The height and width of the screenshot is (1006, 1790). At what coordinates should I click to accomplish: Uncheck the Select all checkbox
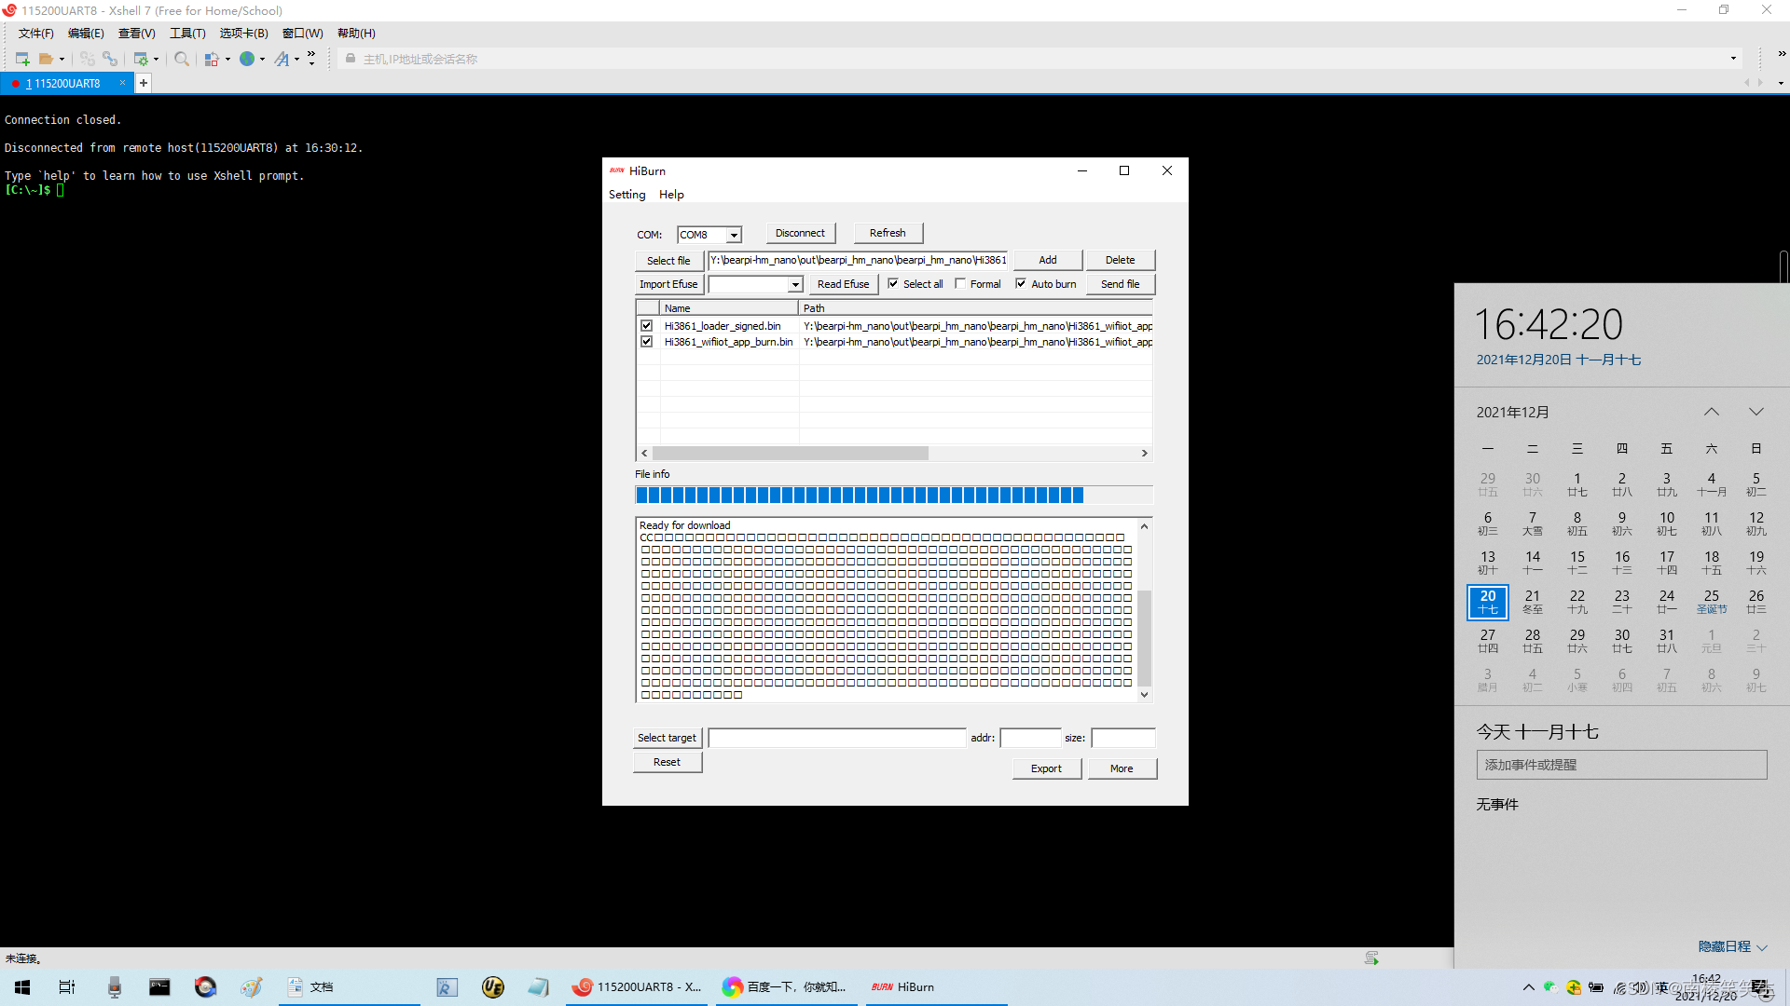point(893,284)
